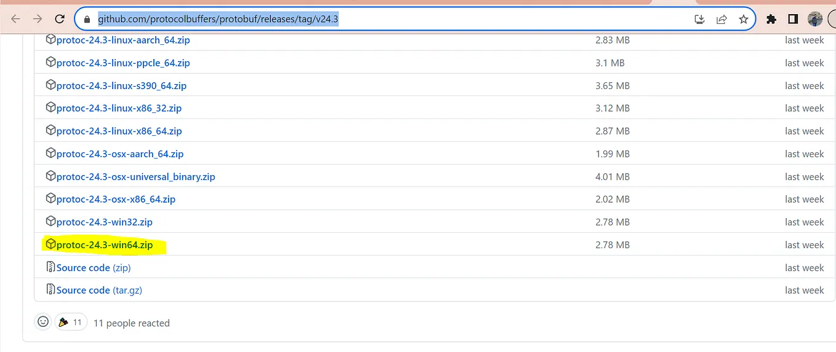Go forward using browser forward arrow
The height and width of the screenshot is (352, 836).
(x=38, y=19)
